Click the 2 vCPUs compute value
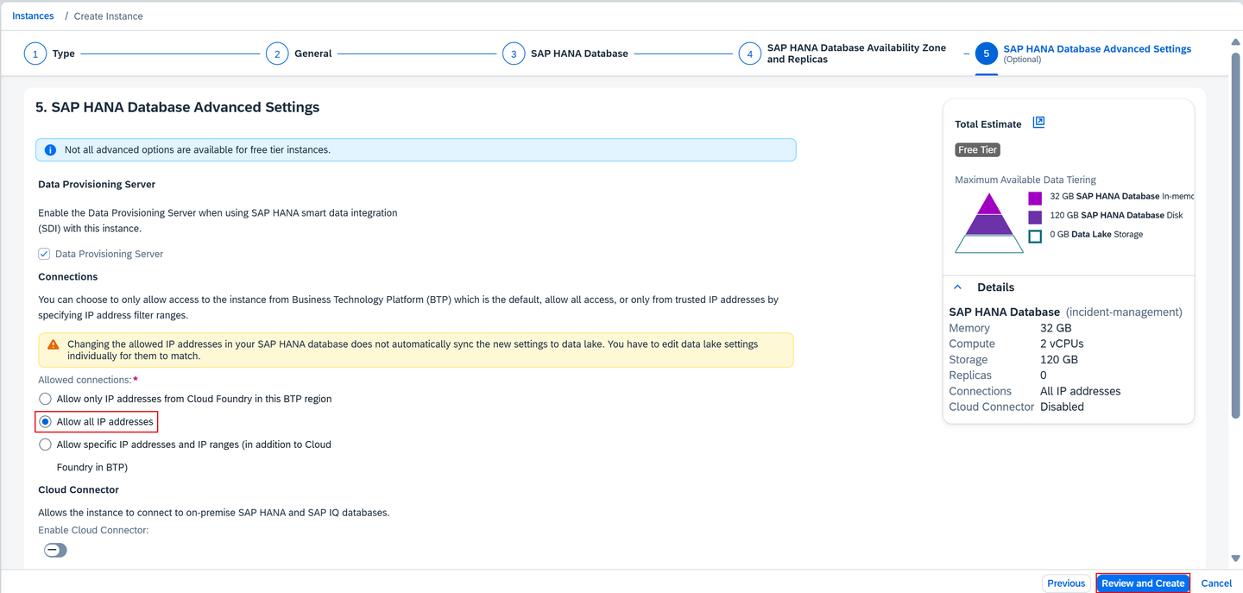The height and width of the screenshot is (593, 1243). [x=1061, y=344]
